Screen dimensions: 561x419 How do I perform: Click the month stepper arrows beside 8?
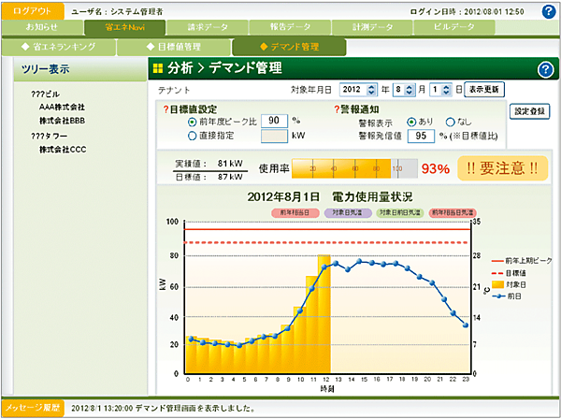pyautogui.click(x=409, y=90)
